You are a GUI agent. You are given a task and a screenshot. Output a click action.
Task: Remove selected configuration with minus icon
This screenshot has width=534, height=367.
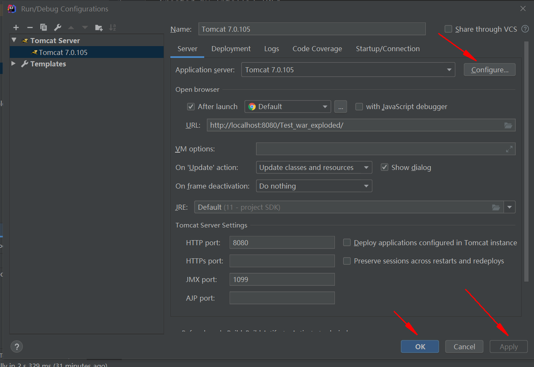coord(30,28)
